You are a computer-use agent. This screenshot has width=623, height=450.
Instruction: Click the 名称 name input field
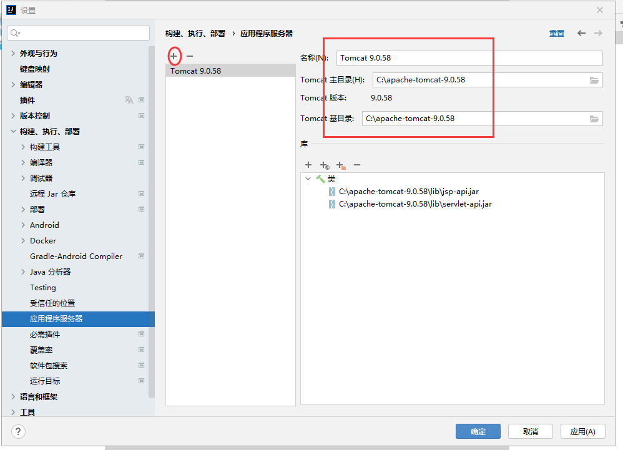click(x=469, y=58)
